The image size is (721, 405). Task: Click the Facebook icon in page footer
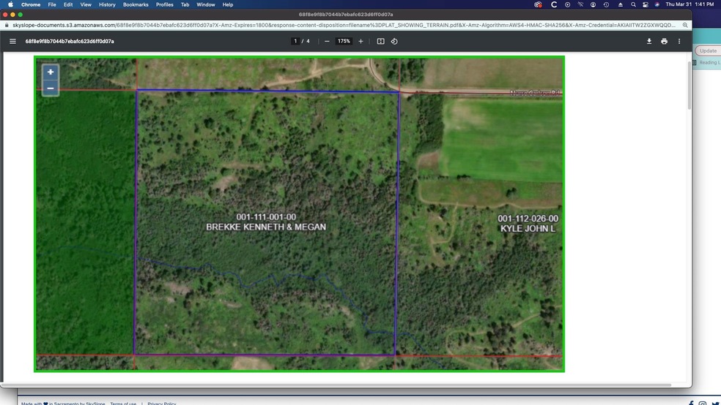pos(691,403)
